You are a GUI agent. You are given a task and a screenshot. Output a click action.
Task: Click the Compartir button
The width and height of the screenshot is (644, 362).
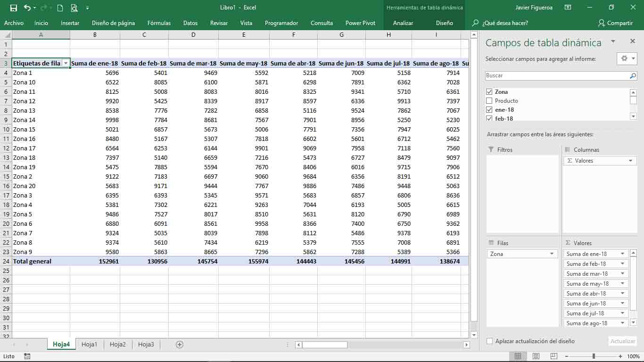pos(615,23)
